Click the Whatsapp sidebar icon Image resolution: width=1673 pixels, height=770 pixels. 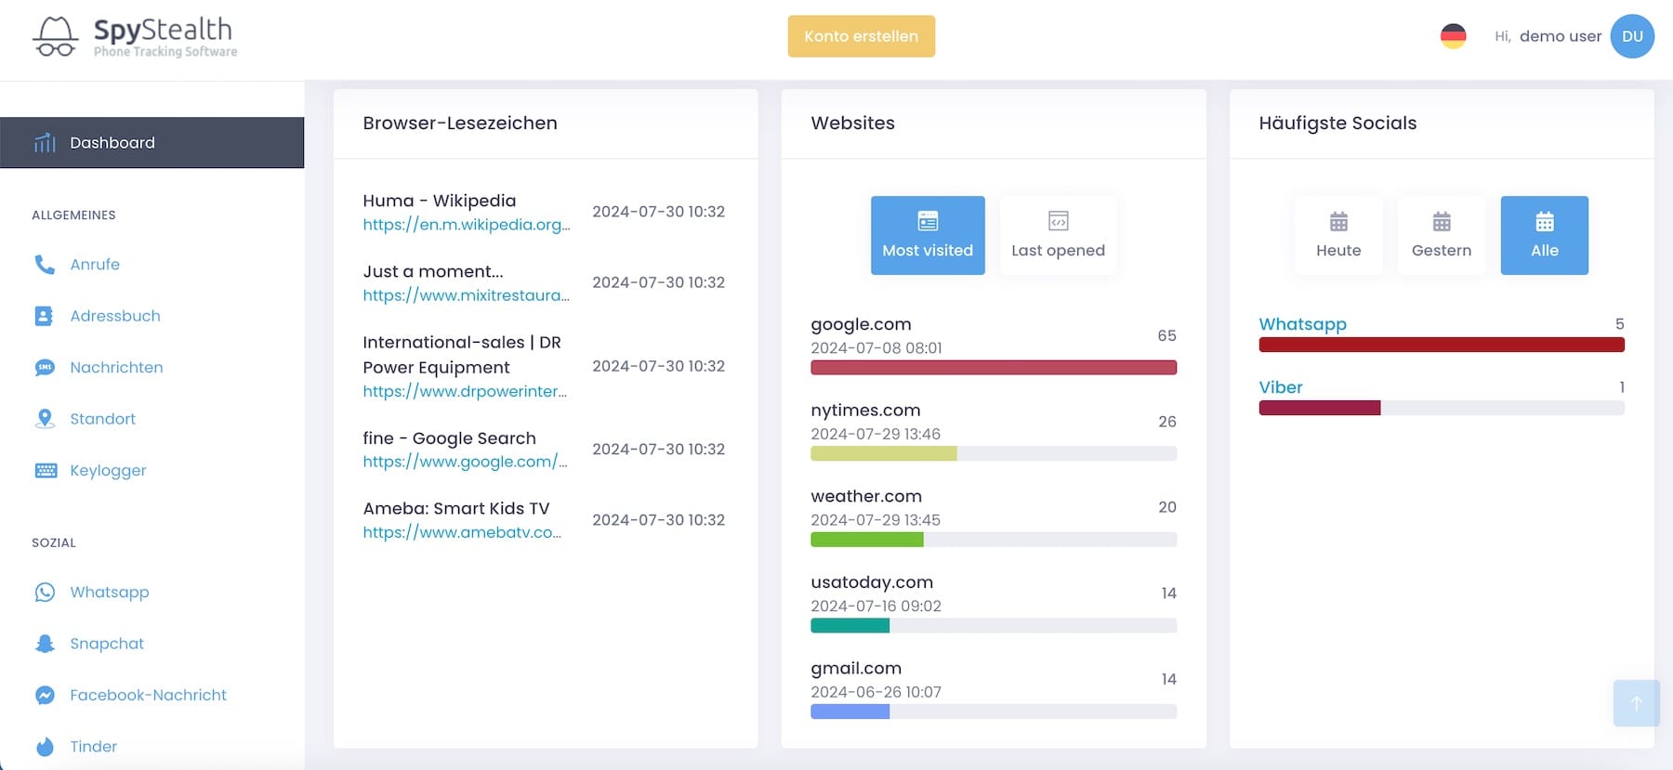coord(45,593)
